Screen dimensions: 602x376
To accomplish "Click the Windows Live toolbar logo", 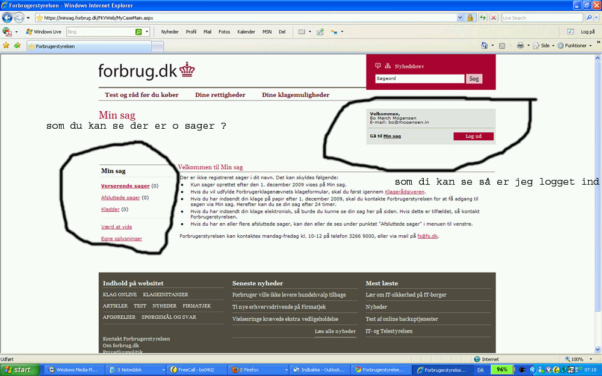I will click(x=43, y=32).
